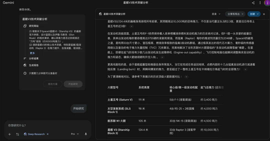Click the 创建 button
270x141 pixels.
pyautogui.click(x=254, y=14)
